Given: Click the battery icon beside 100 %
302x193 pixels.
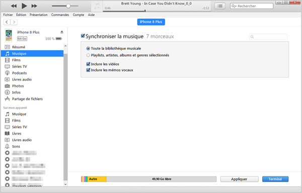Looking at the screenshot, I should tap(59, 39).
